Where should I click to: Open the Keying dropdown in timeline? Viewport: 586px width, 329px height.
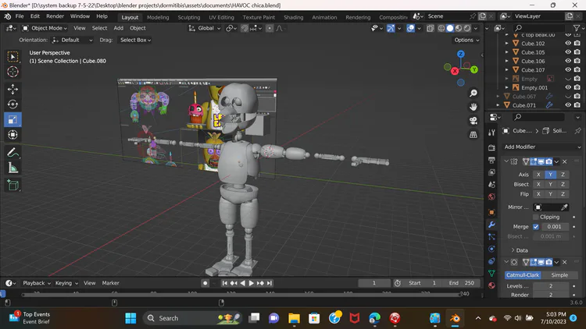click(66, 283)
